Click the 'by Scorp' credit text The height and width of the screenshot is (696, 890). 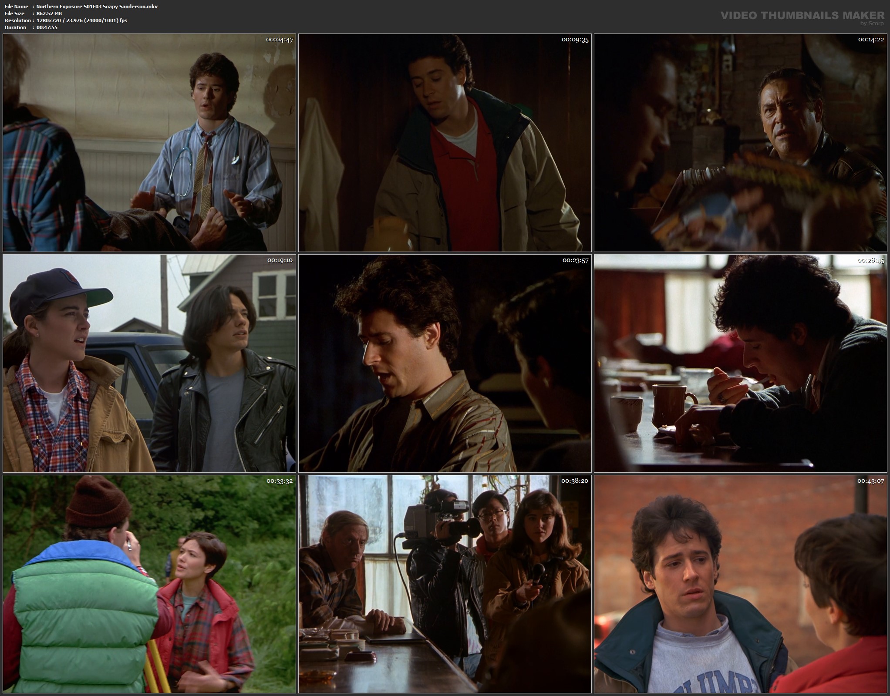tap(872, 24)
